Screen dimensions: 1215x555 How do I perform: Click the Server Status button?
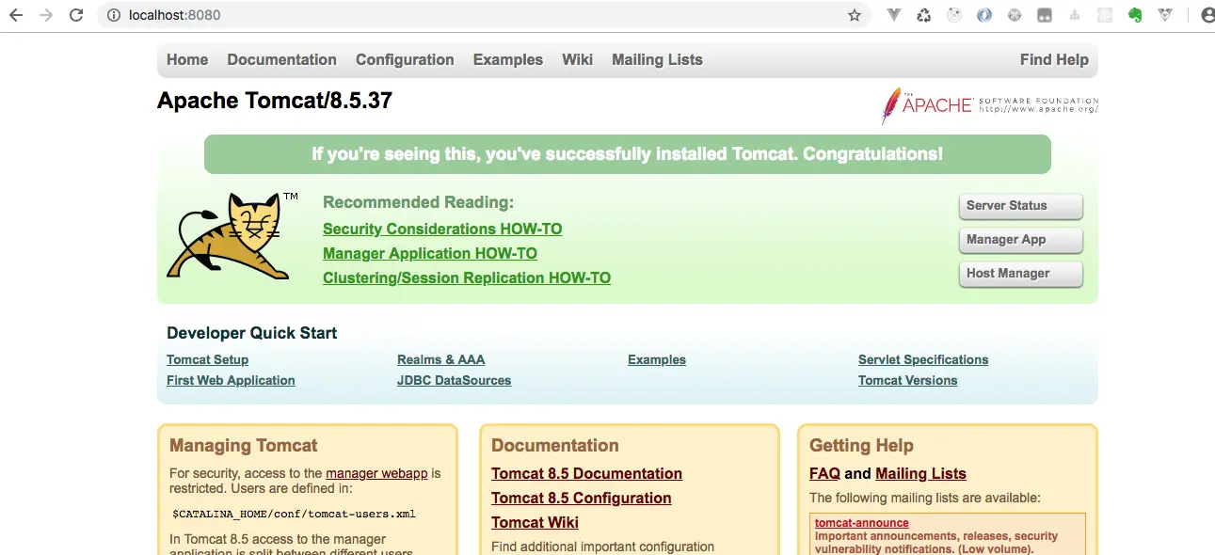pos(1020,206)
